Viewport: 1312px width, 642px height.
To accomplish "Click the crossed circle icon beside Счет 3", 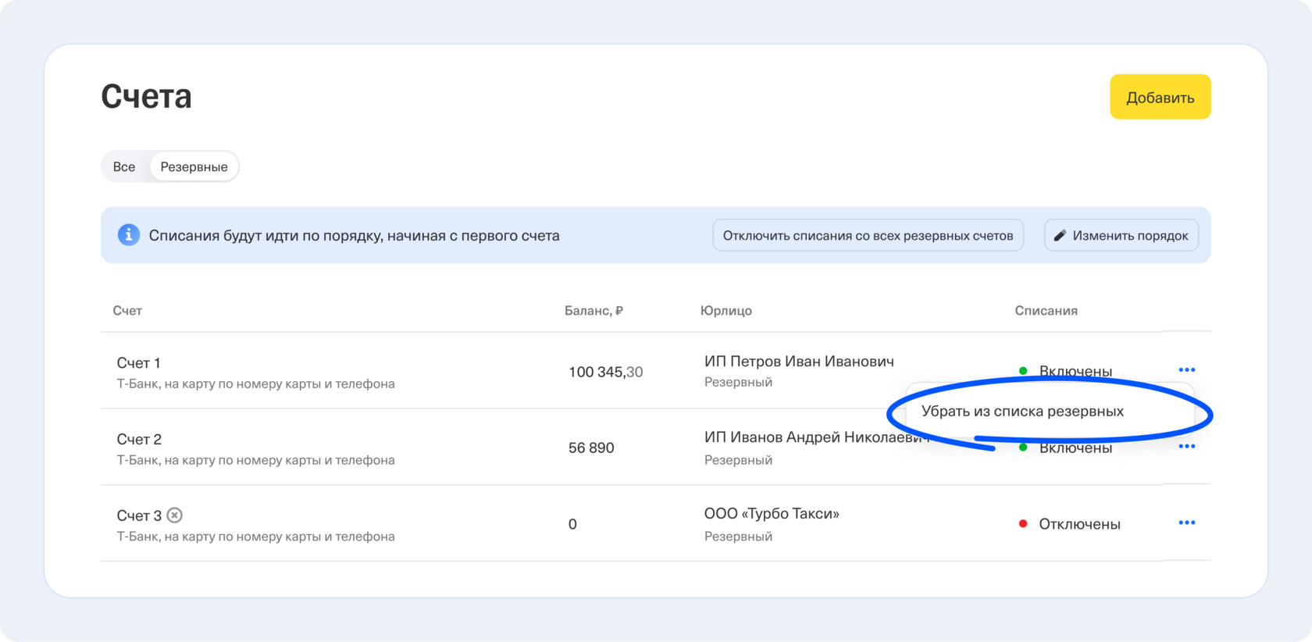I will point(175,515).
